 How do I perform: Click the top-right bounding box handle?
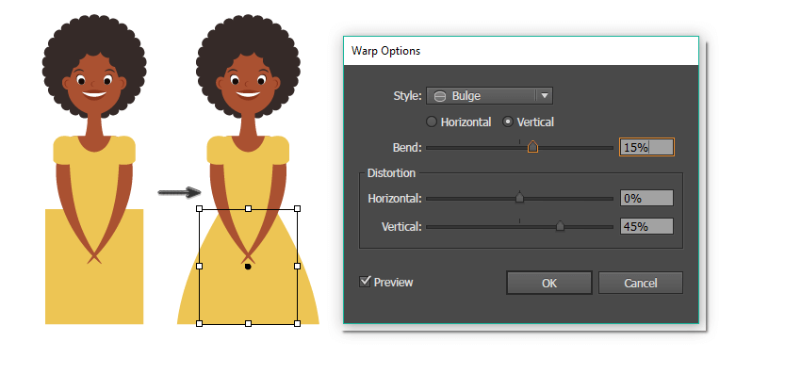(297, 208)
